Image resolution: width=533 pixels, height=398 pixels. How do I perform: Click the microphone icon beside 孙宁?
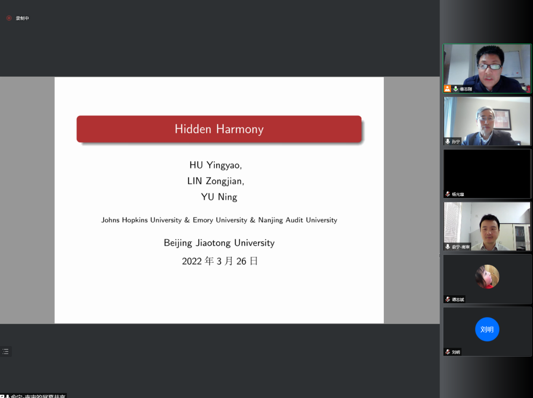[448, 141]
